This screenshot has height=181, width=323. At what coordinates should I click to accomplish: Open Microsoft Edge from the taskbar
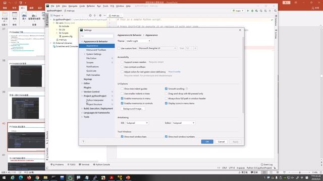point(21,177)
